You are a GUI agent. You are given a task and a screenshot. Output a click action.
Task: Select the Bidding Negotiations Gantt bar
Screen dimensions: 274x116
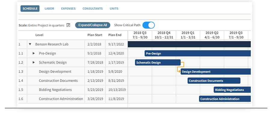[232, 90]
